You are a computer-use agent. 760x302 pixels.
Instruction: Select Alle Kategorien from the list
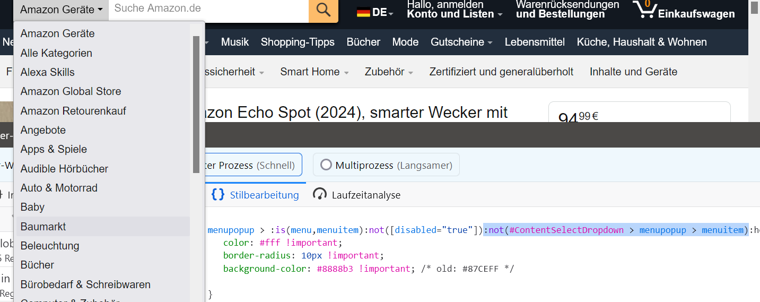click(56, 53)
